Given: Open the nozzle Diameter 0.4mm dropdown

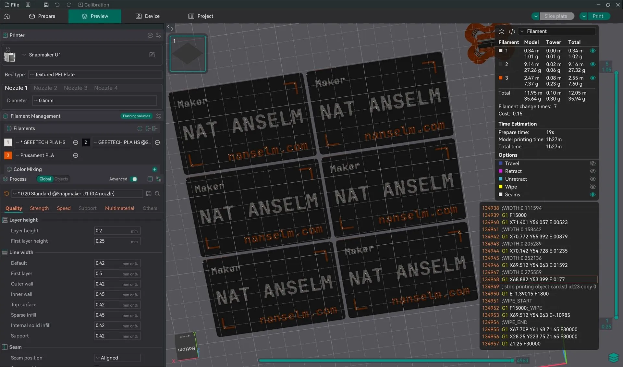Looking at the screenshot, I should pyautogui.click(x=94, y=101).
